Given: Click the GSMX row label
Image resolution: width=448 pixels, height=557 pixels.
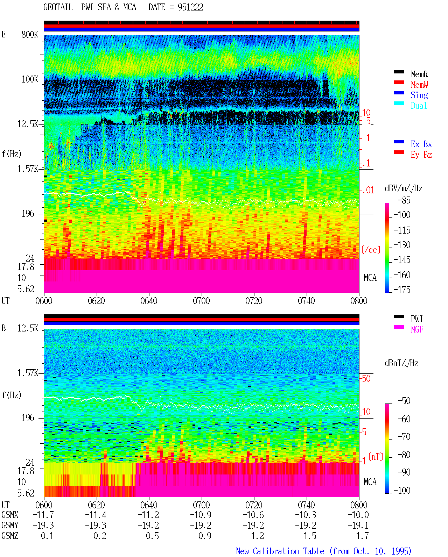Looking at the screenshot, I should click(10, 515).
